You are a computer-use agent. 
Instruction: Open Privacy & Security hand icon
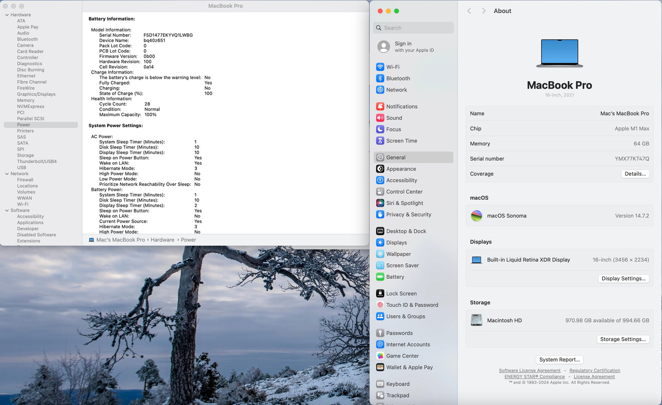click(x=380, y=214)
